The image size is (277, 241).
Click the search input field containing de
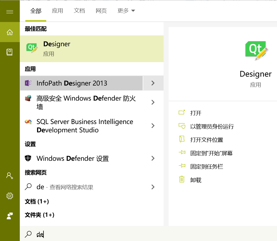coord(148,233)
